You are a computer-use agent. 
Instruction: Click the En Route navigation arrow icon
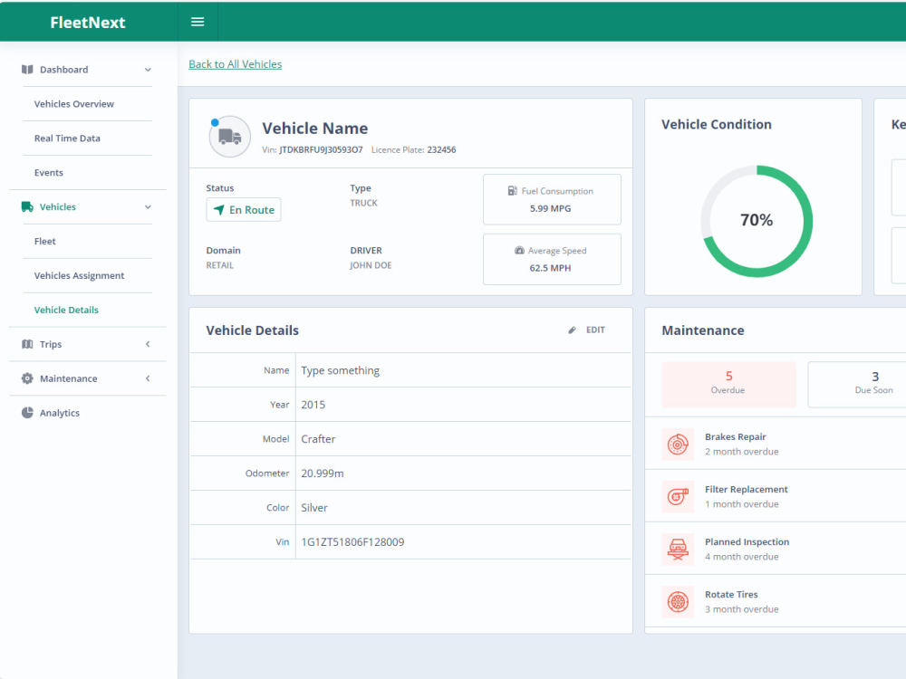[x=219, y=210]
